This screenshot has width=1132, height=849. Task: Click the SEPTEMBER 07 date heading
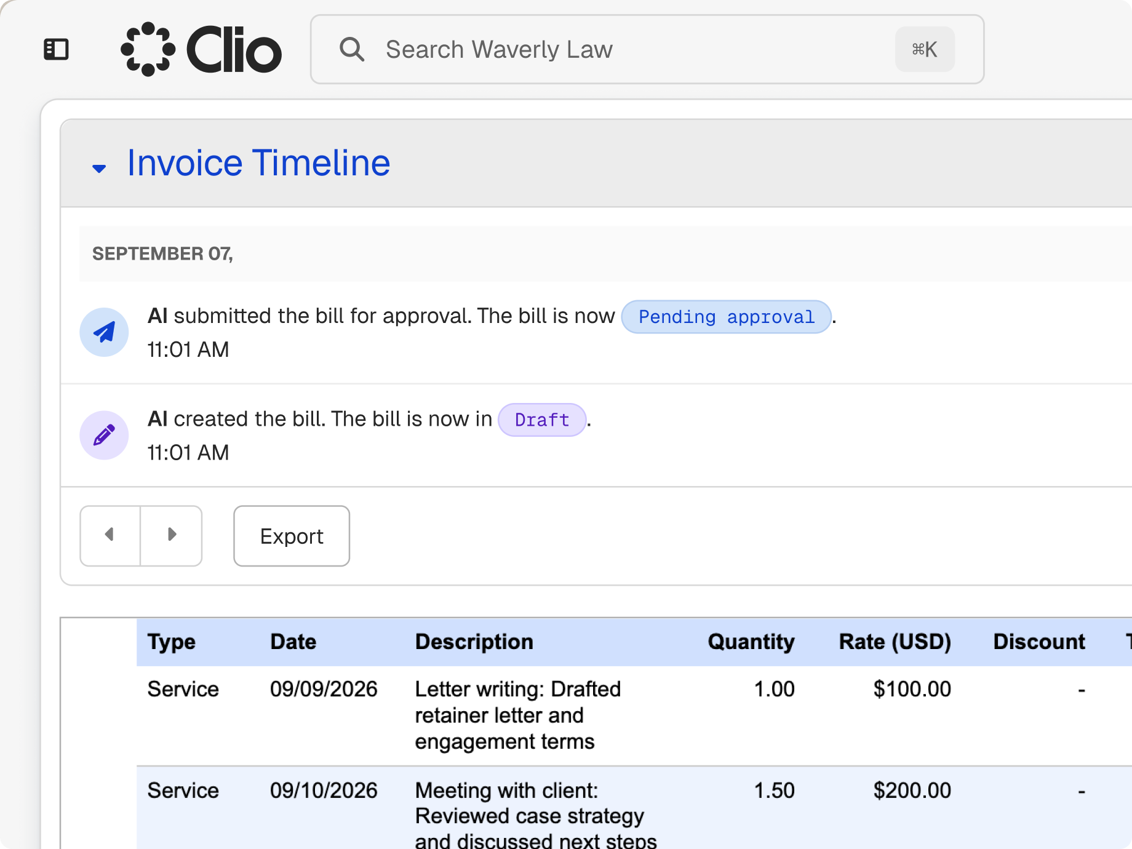pyautogui.click(x=162, y=253)
